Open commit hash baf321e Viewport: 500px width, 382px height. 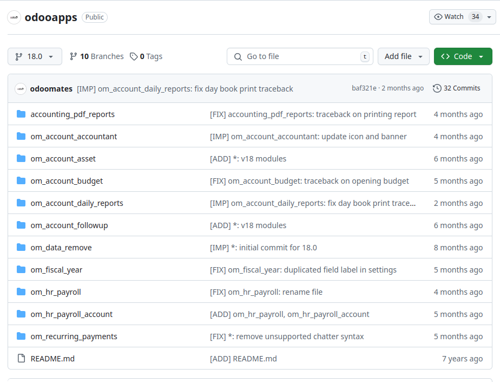[364, 88]
